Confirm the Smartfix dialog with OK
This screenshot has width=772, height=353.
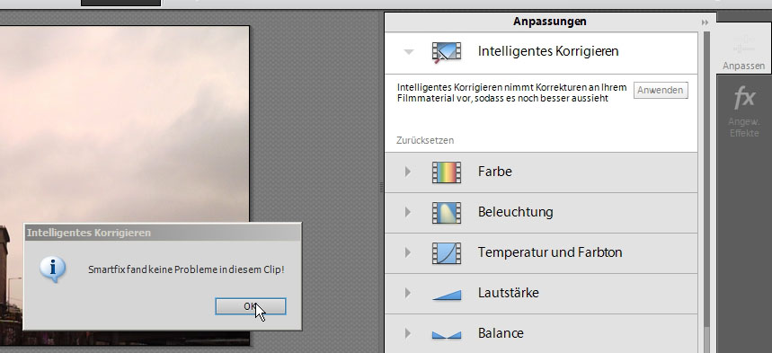tap(250, 306)
